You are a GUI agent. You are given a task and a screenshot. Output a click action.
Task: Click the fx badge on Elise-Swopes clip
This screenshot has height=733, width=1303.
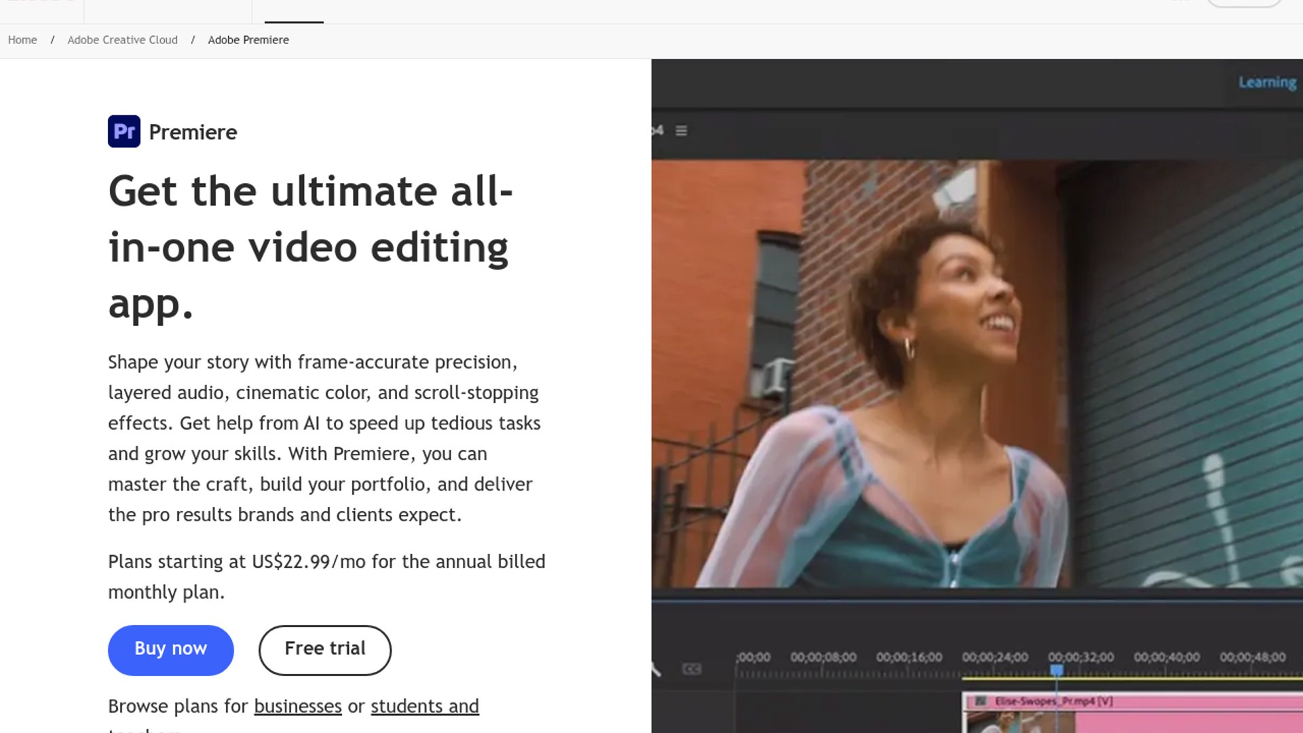[981, 701]
